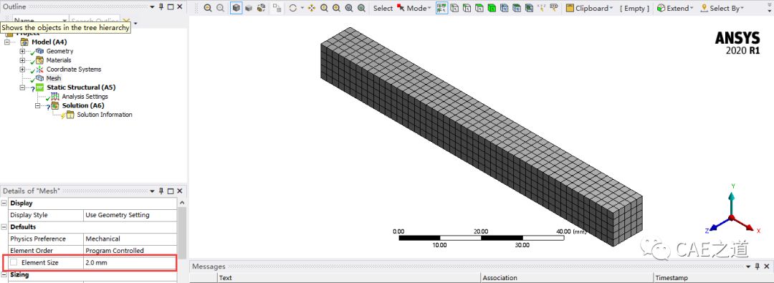Image resolution: width=774 pixels, height=283 pixels.
Task: Expand the Geometry tree node
Action: tap(21, 52)
